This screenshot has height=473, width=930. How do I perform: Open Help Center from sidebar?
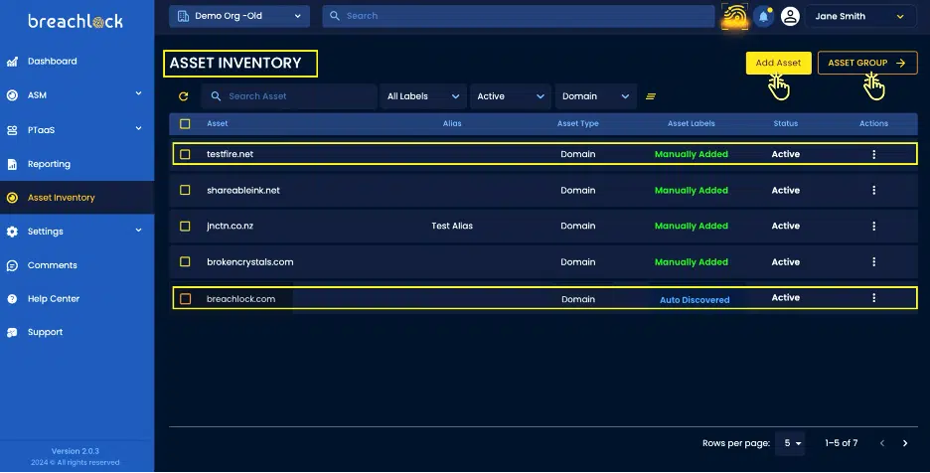point(54,298)
